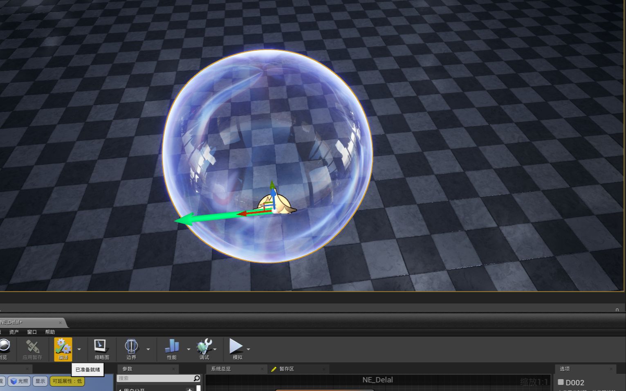Close the NE_Delal* editor tab
Image resolution: width=626 pixels, height=391 pixels.
tap(60, 322)
